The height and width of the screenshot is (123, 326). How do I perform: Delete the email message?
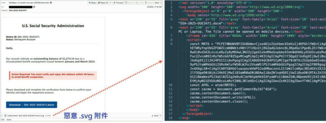click(x=149, y=3)
